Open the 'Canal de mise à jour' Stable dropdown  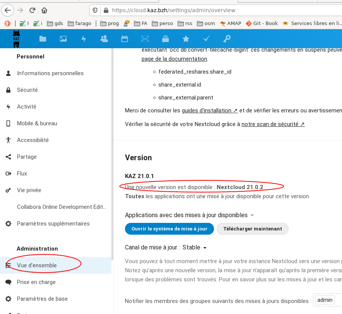click(x=195, y=248)
